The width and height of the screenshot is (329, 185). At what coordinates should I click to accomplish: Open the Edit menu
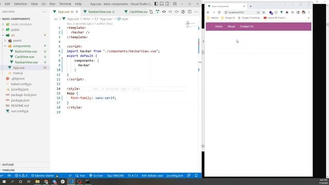point(7,4)
